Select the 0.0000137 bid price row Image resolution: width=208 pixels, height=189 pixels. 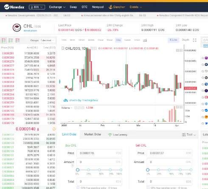(28, 135)
